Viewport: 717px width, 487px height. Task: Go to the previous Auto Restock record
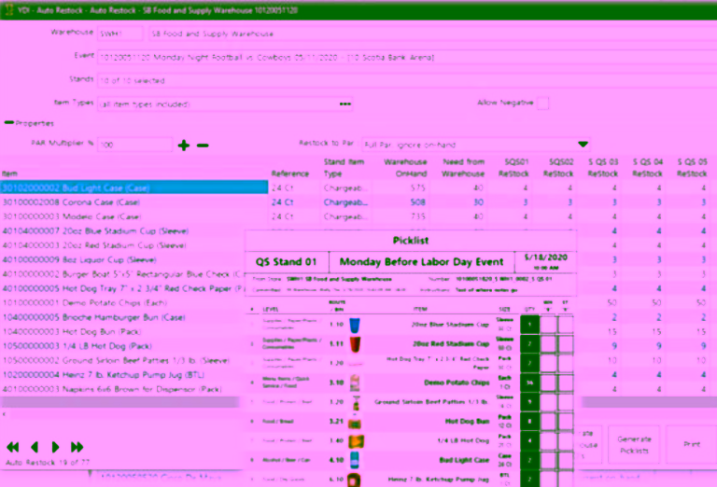[35, 447]
